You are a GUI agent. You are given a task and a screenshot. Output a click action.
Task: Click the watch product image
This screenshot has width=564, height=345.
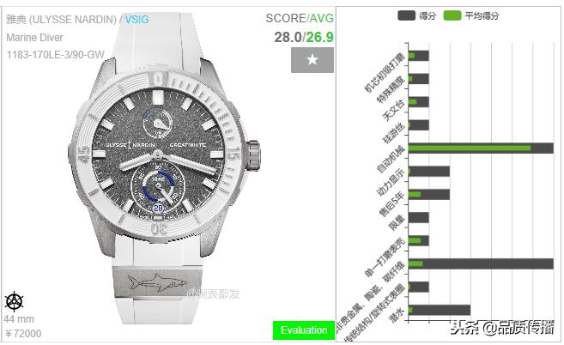point(164,167)
